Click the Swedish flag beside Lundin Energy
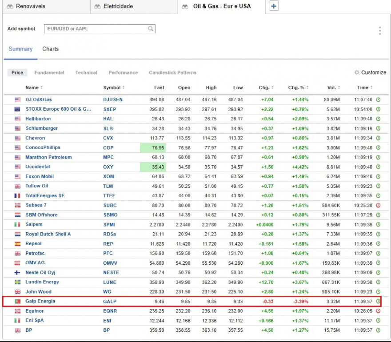391x342 pixels. click(17, 282)
